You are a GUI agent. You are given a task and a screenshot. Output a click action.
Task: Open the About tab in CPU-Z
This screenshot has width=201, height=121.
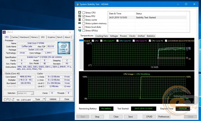click(68, 37)
